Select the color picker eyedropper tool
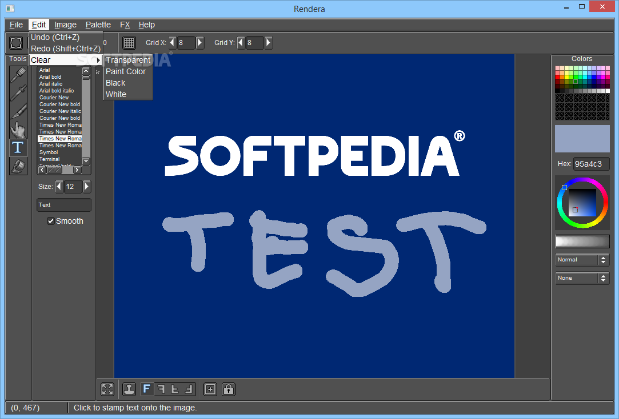Viewport: 619px width, 419px height. 18,92
